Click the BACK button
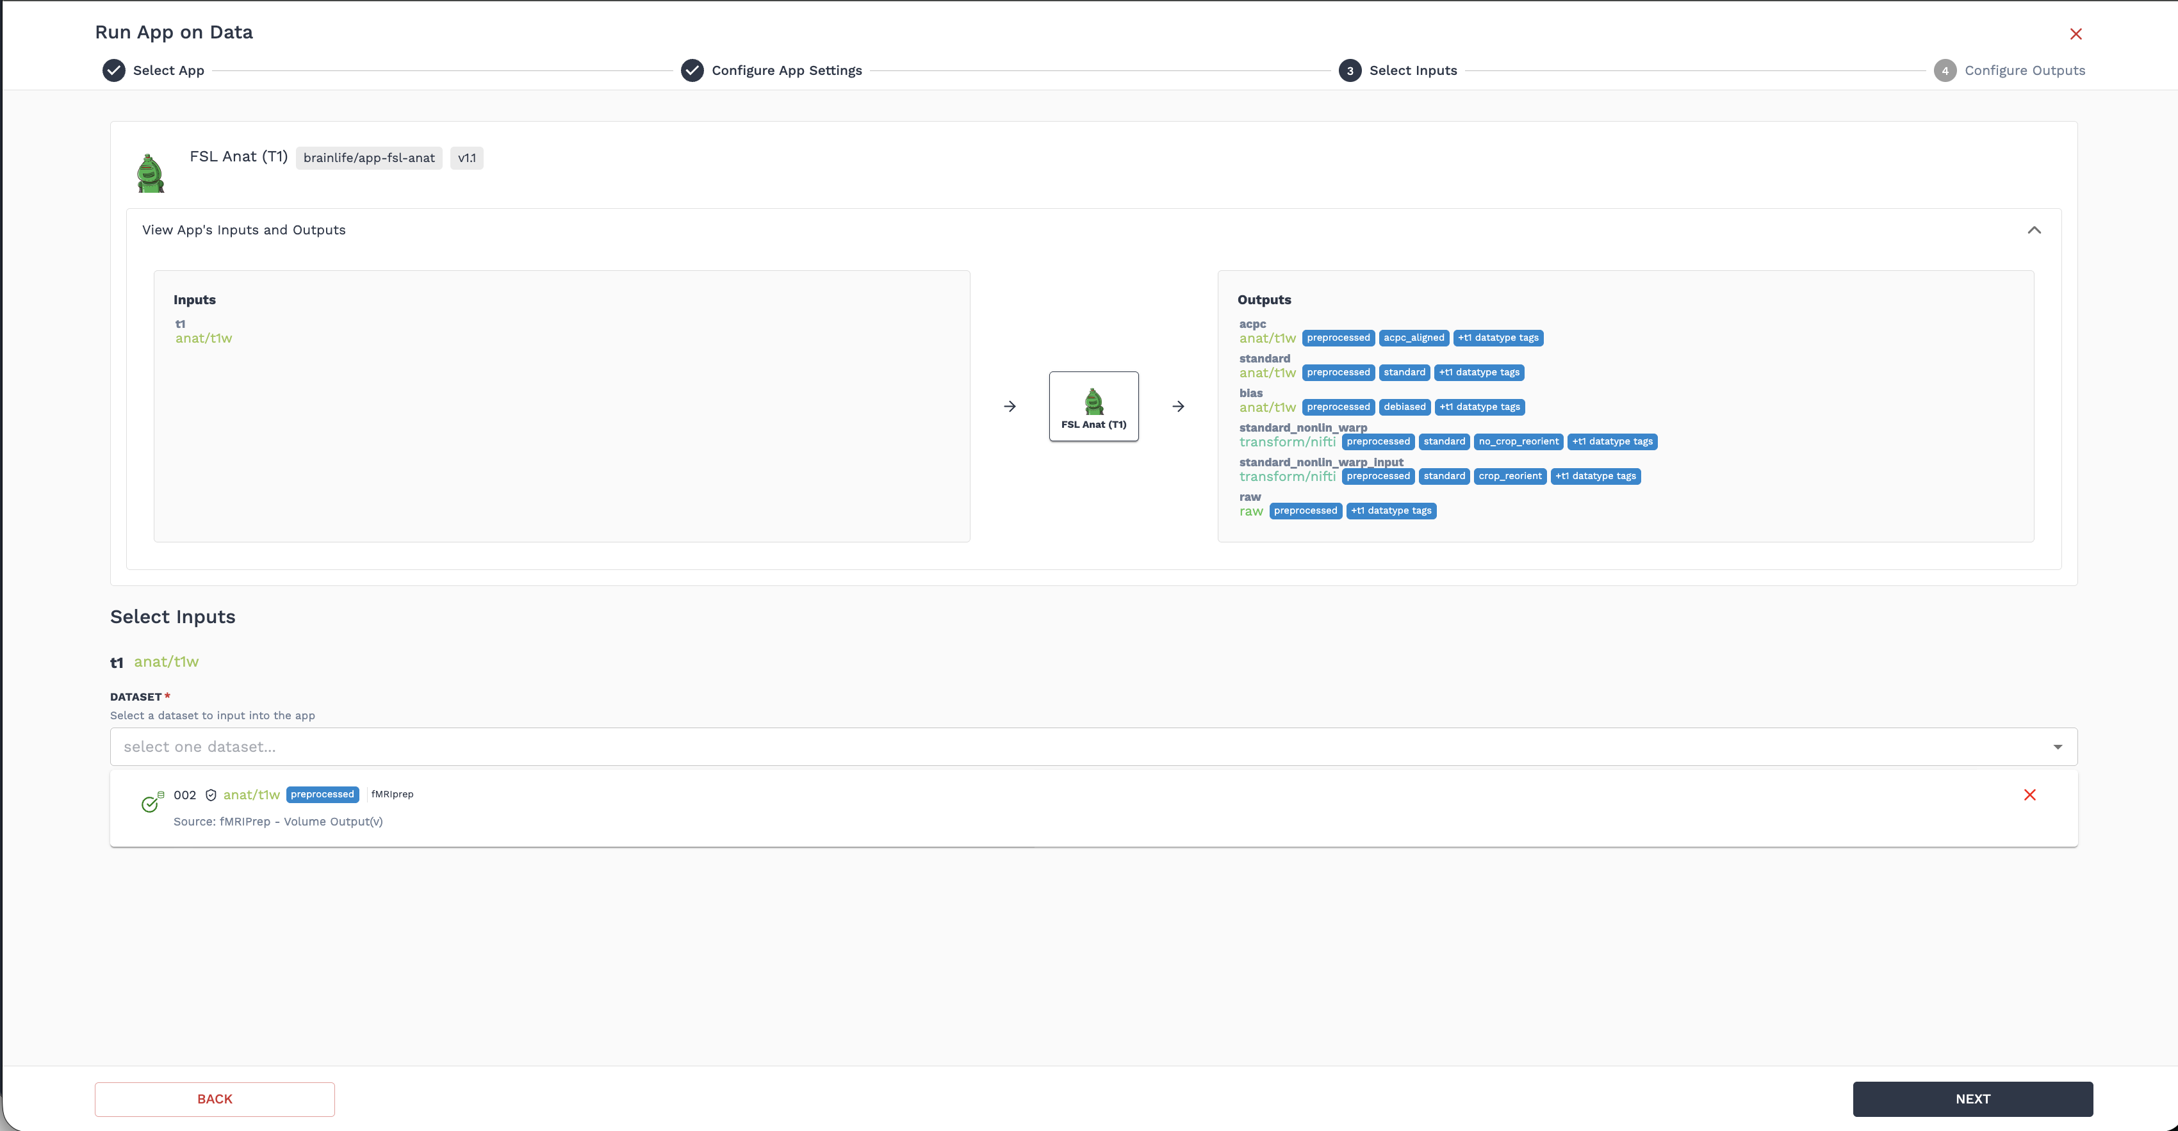 pos(215,1099)
